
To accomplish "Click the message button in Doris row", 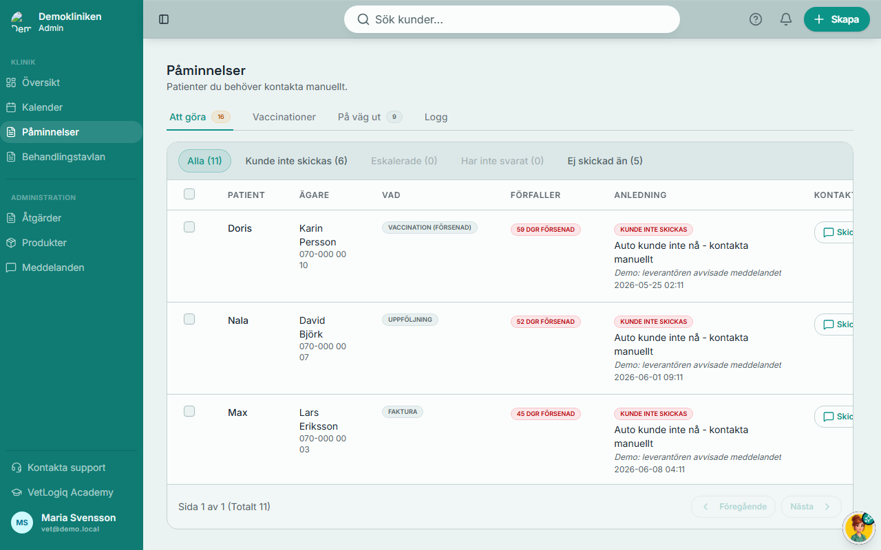I will tap(834, 232).
